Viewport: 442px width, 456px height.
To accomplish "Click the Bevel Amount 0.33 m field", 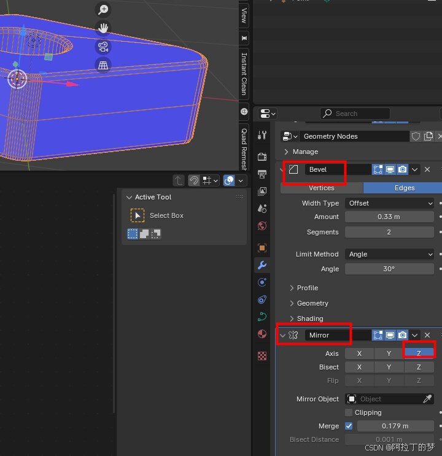I will (x=389, y=217).
